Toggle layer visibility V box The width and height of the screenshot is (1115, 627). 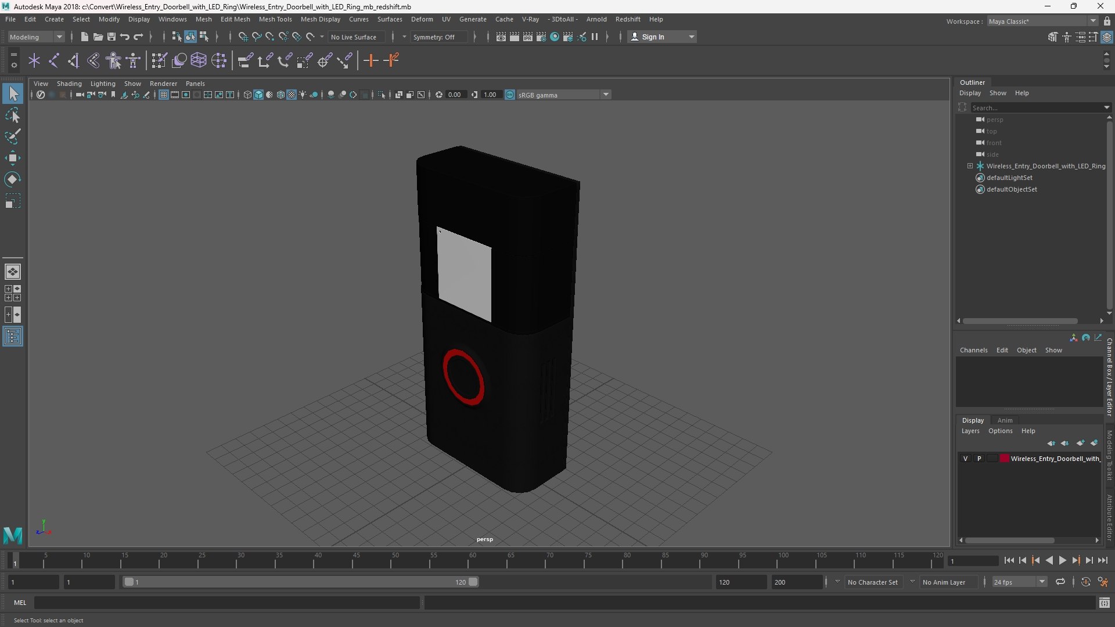coord(966,459)
